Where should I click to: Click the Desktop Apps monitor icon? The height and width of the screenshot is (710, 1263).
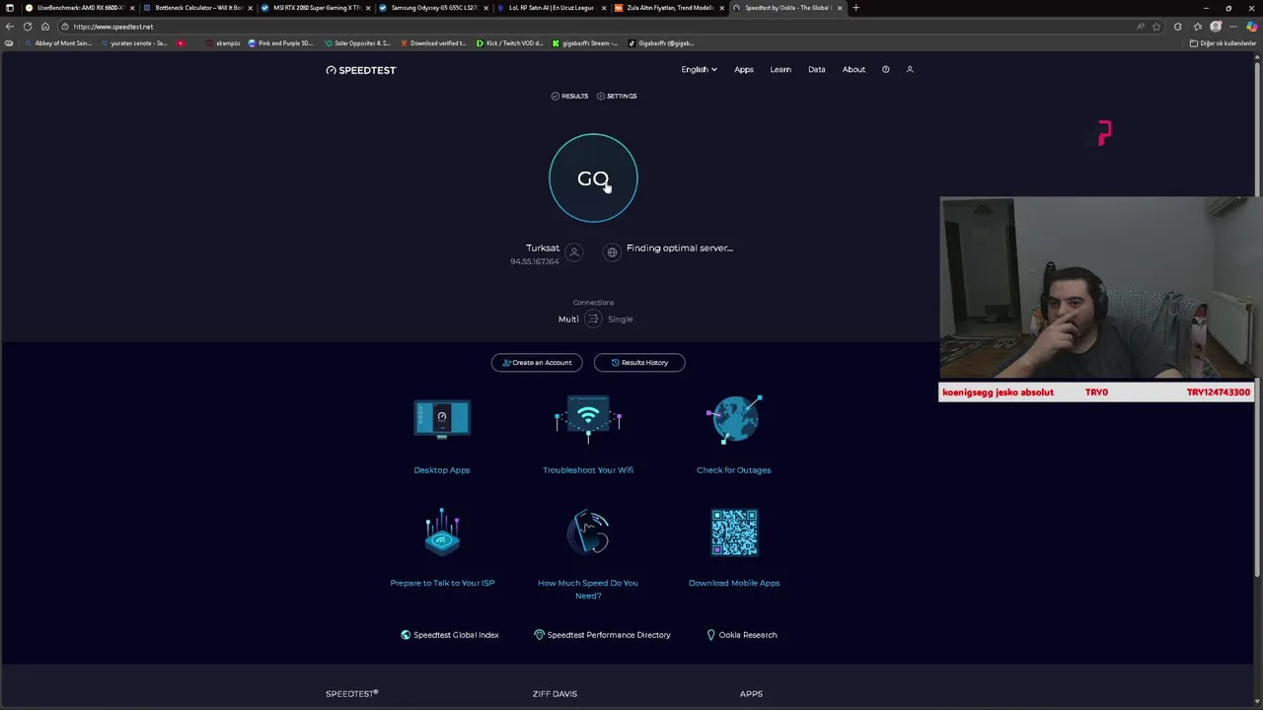pyautogui.click(x=442, y=418)
